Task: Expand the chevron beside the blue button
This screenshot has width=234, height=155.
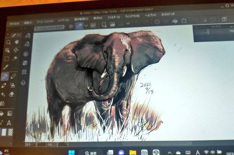Action: pos(86,26)
